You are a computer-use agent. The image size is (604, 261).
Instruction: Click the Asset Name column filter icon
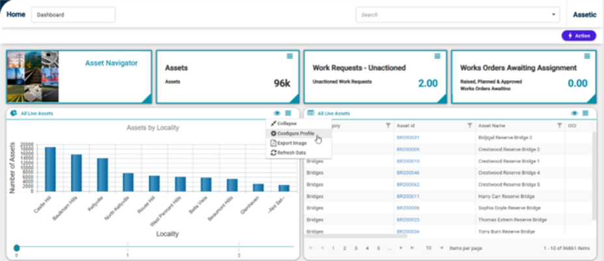click(559, 125)
